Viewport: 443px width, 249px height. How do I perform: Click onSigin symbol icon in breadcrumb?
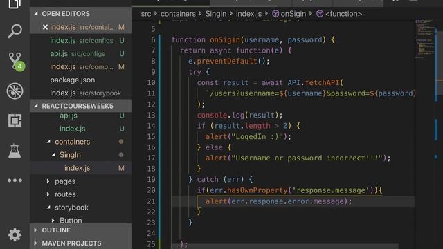275,14
